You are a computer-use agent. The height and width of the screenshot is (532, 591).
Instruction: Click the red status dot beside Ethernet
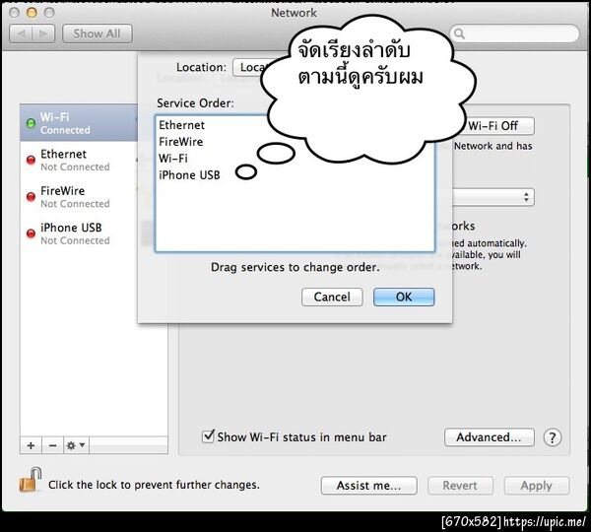tap(31, 160)
